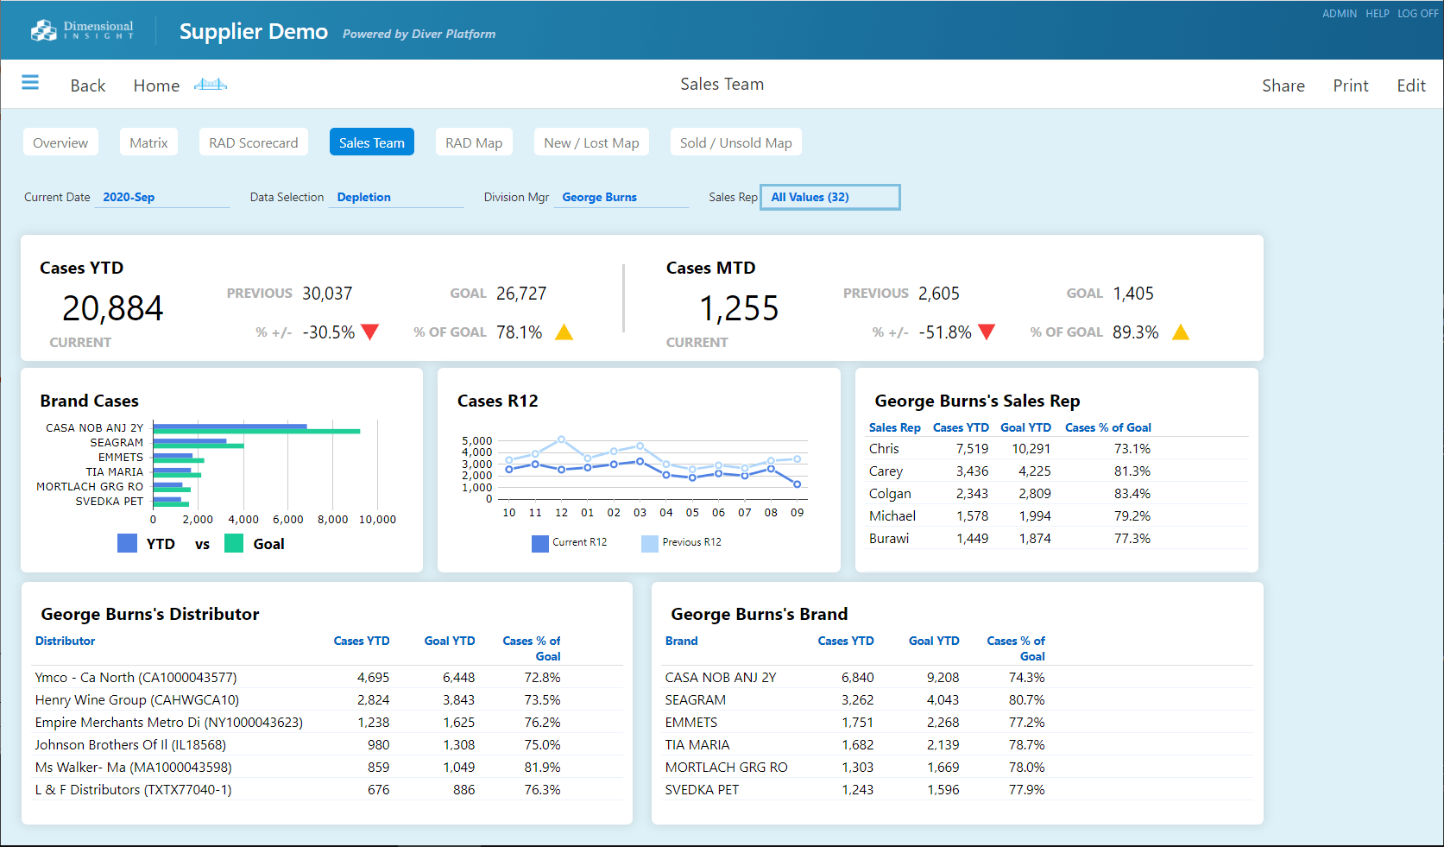Open the Data Selection Depletion dropdown
Viewport: 1444px width, 847px height.
[x=395, y=198]
